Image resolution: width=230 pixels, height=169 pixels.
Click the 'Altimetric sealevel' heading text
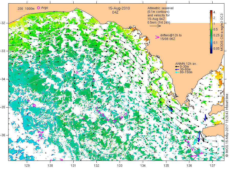(x=160, y=8)
